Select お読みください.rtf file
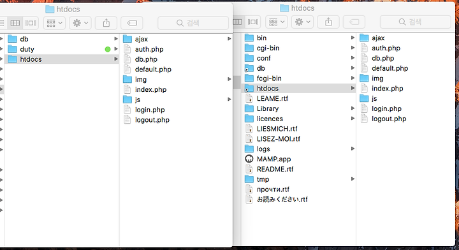 [x=298, y=200]
